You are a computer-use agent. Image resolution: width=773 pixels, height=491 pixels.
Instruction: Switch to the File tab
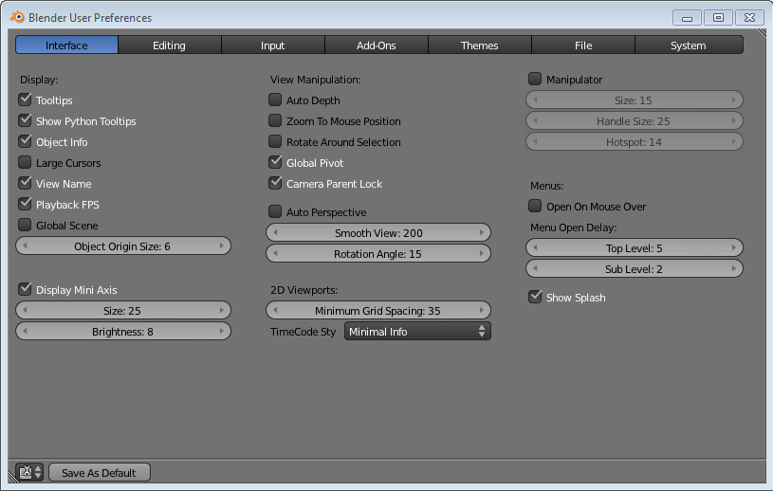click(x=582, y=45)
